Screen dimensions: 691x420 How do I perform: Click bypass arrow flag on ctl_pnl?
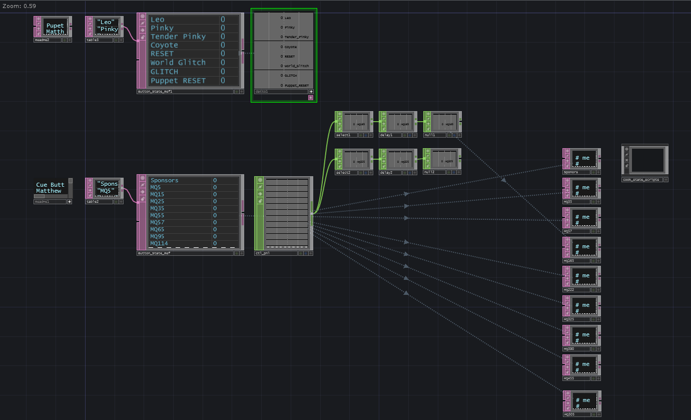[x=260, y=193]
